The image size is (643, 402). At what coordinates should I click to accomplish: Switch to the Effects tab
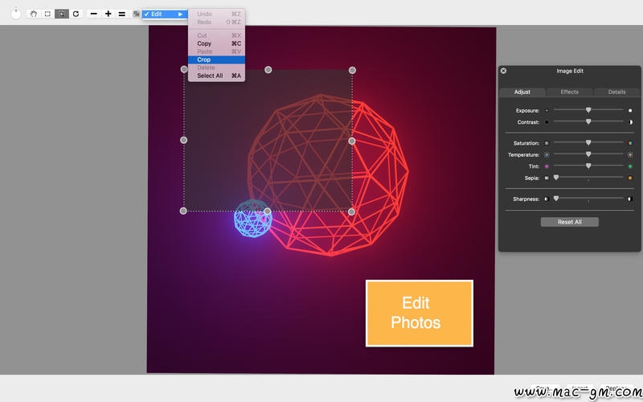click(569, 92)
